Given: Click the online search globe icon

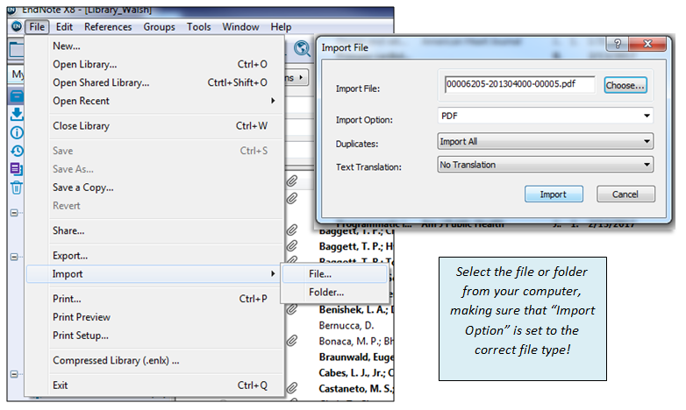Looking at the screenshot, I should pos(302,48).
